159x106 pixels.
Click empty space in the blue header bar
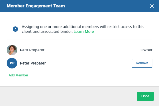(106, 6)
